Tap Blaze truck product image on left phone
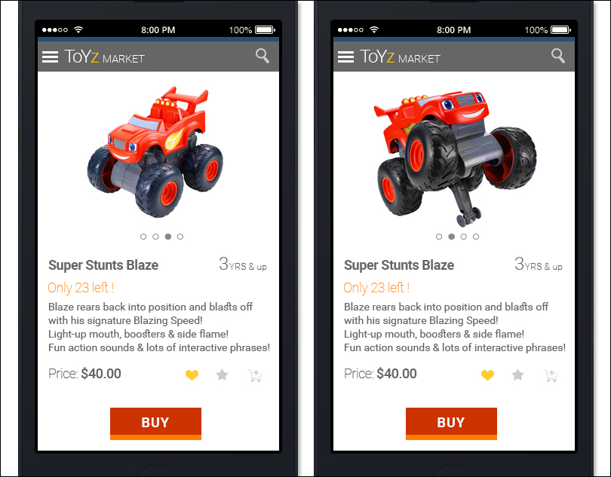The image size is (611, 477). [x=155, y=152]
